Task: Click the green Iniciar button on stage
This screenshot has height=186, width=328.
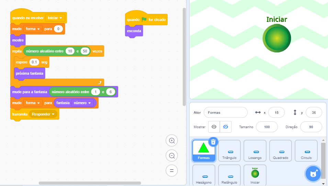Action: 277,38
